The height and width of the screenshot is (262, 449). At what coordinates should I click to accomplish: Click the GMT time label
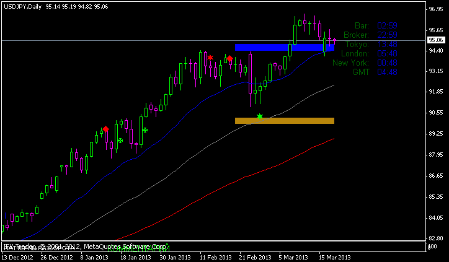click(x=360, y=72)
